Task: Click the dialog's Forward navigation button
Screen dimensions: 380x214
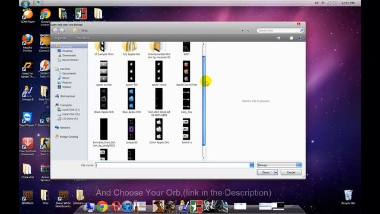Action: pos(62,30)
